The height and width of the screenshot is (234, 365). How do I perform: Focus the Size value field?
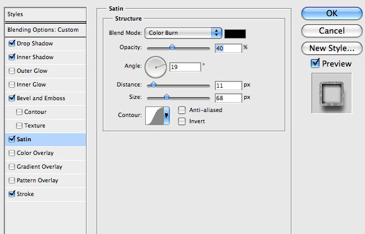[x=229, y=98]
